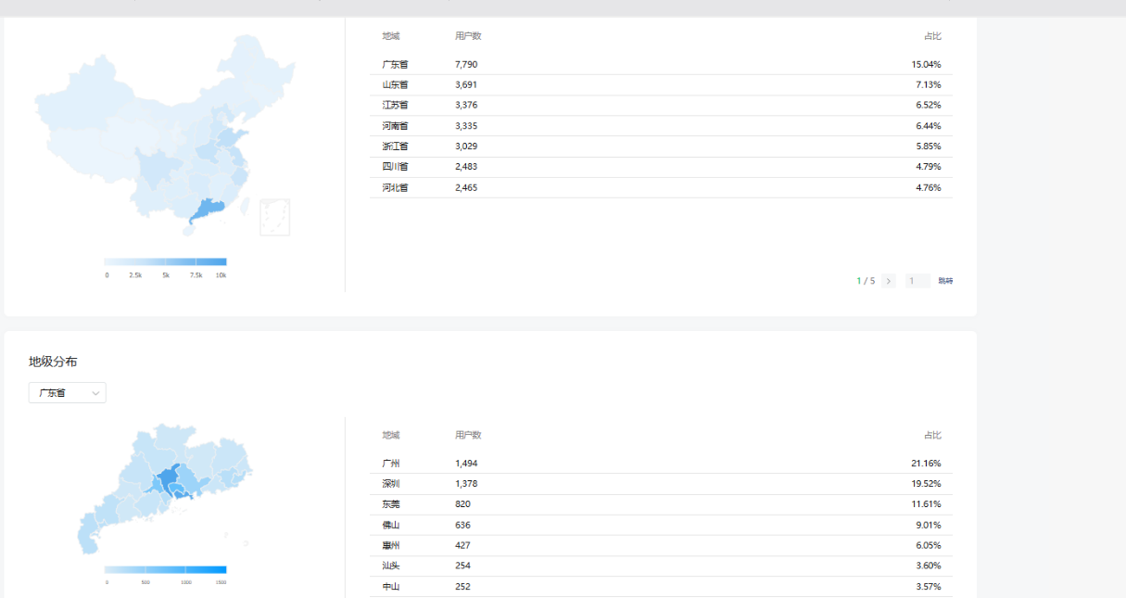The width and height of the screenshot is (1126, 598).
Task: Click 地域 column header in city table
Action: (x=391, y=435)
